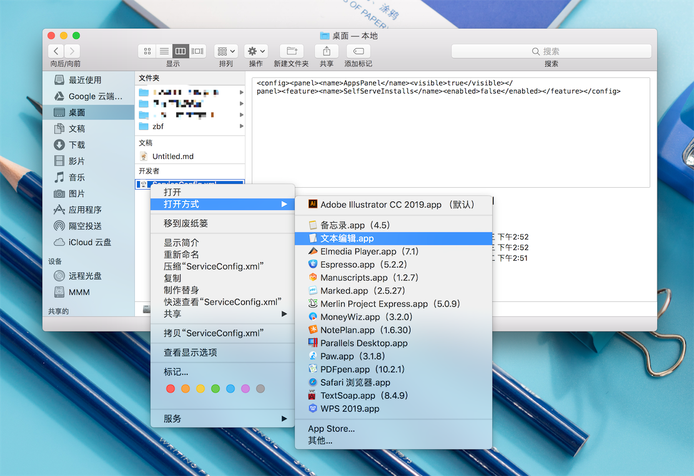Switch Finder to list view
This screenshot has width=694, height=476.
pos(164,51)
